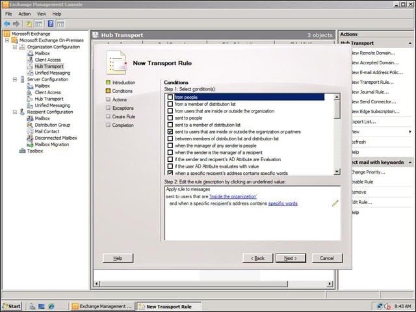Collapse the Server Configuration node
The width and height of the screenshot is (416, 312).
[15, 79]
